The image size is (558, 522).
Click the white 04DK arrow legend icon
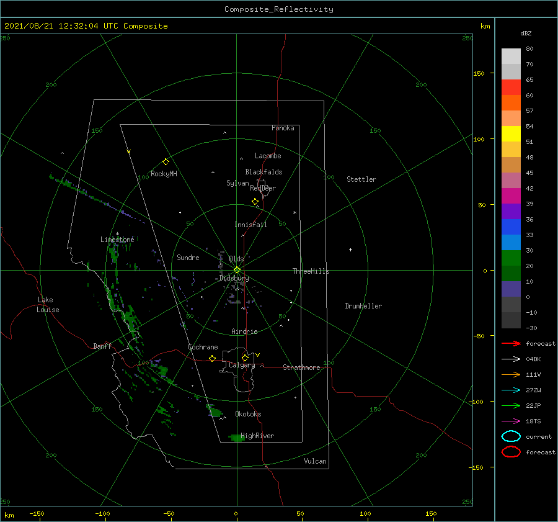pyautogui.click(x=511, y=359)
